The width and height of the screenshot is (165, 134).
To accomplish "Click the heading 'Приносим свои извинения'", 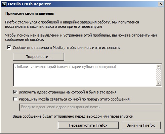I will tap(30, 13).
